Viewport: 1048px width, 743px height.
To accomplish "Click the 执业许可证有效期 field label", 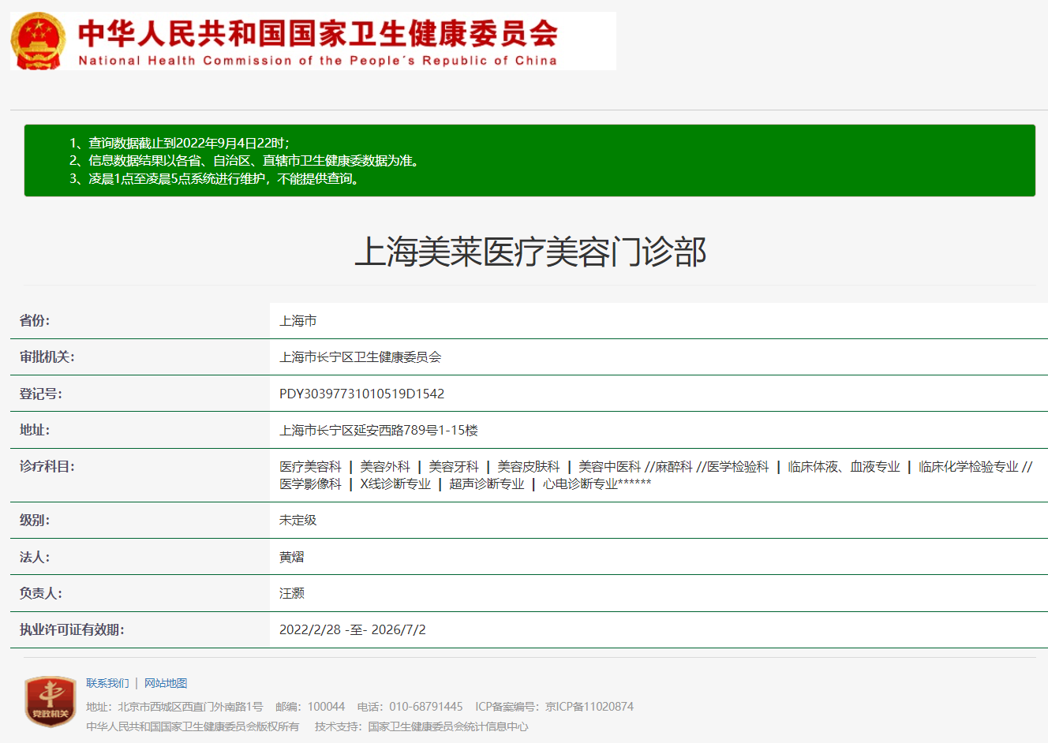I will click(x=72, y=629).
